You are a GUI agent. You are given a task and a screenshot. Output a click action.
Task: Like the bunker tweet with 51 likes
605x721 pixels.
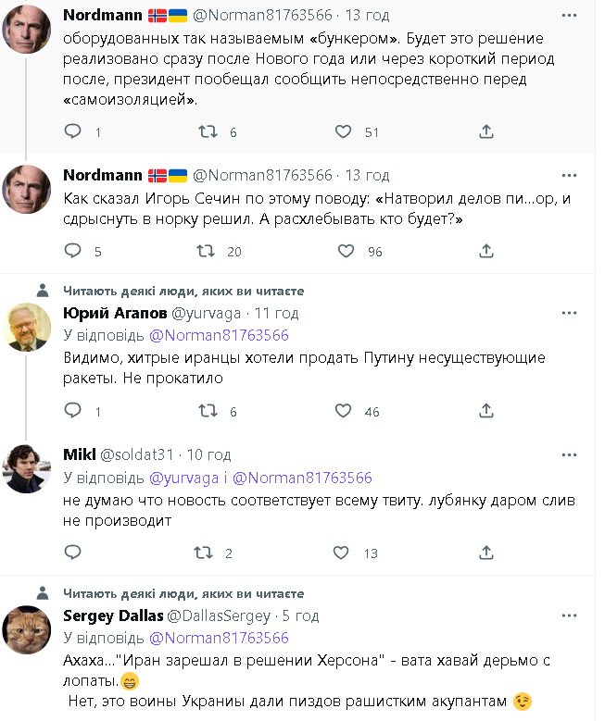(x=344, y=132)
